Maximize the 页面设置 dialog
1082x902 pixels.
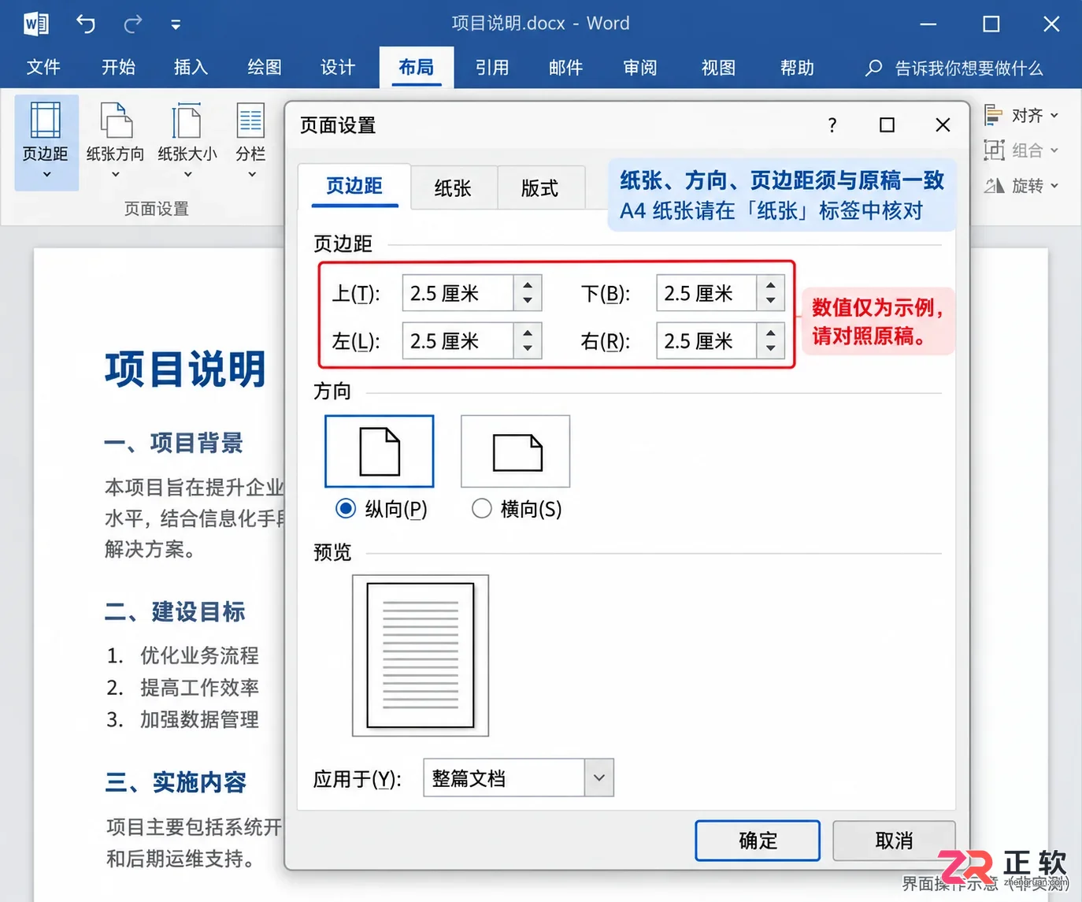tap(887, 125)
